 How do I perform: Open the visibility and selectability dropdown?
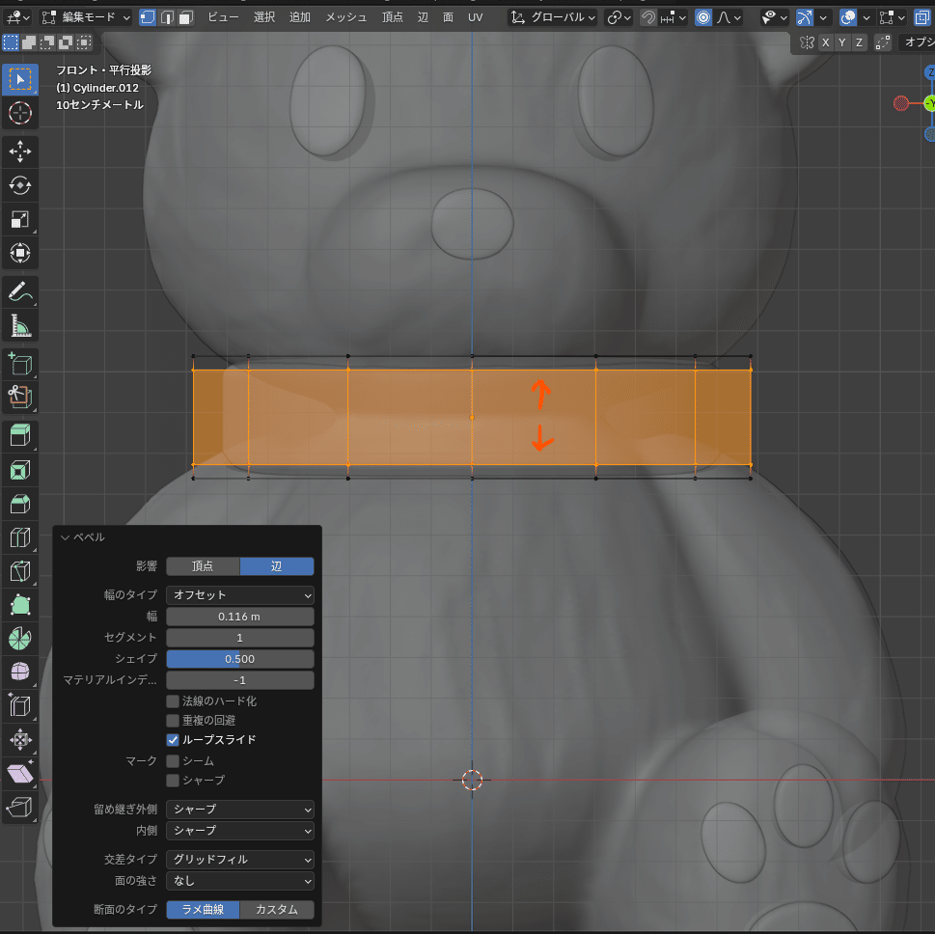774,17
